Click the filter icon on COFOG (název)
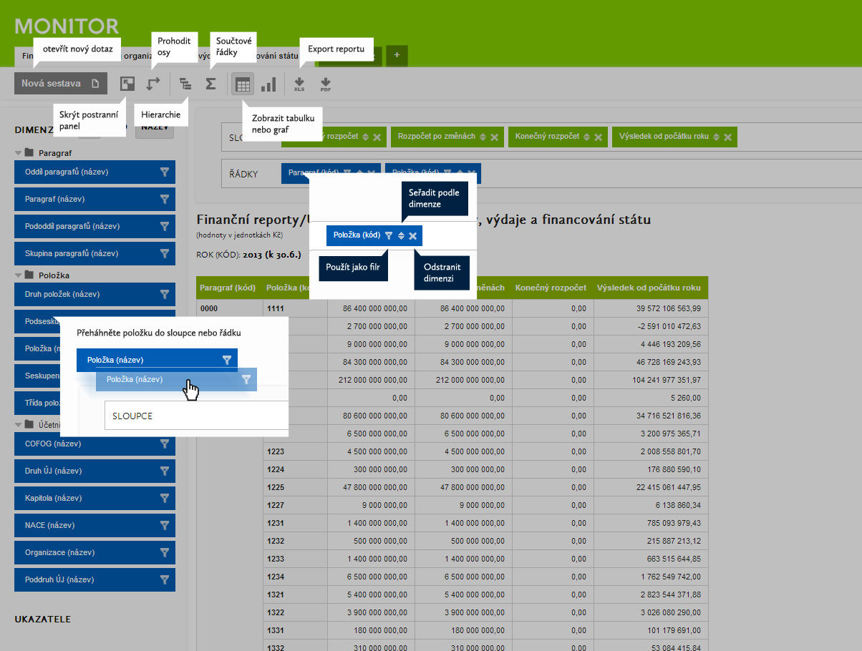 (164, 444)
